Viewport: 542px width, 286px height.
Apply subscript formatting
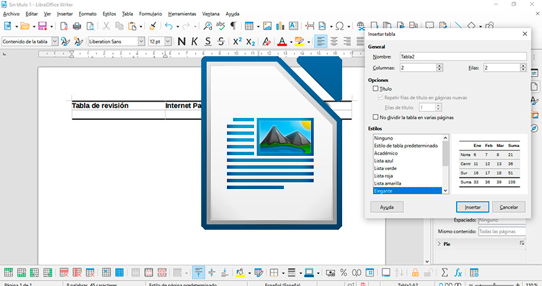click(x=251, y=41)
